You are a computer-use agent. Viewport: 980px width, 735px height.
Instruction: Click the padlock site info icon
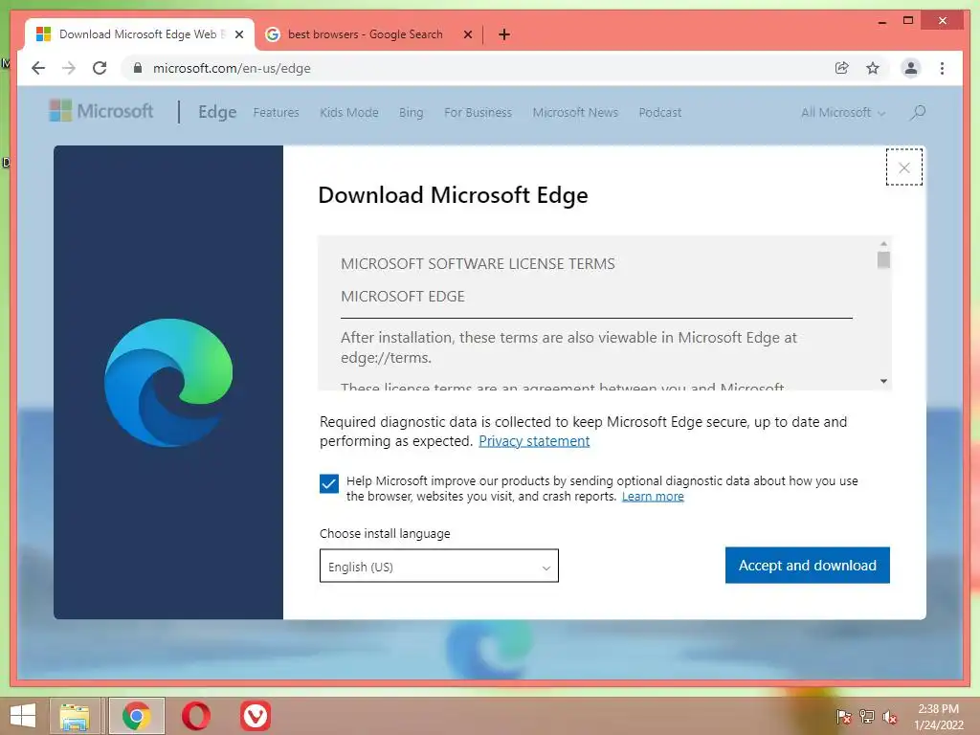(138, 68)
